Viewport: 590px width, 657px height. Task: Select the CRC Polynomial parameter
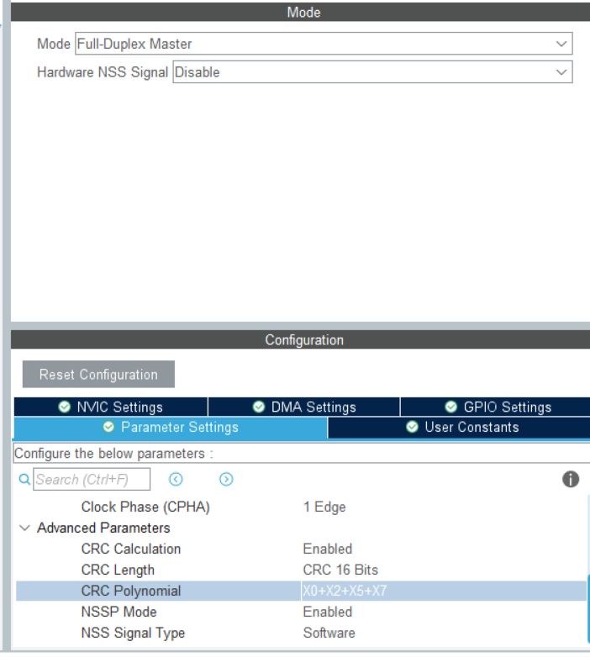pyautogui.click(x=131, y=591)
